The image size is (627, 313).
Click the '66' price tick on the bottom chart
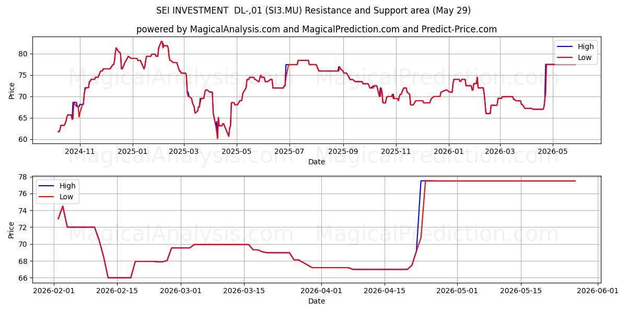coord(24,278)
